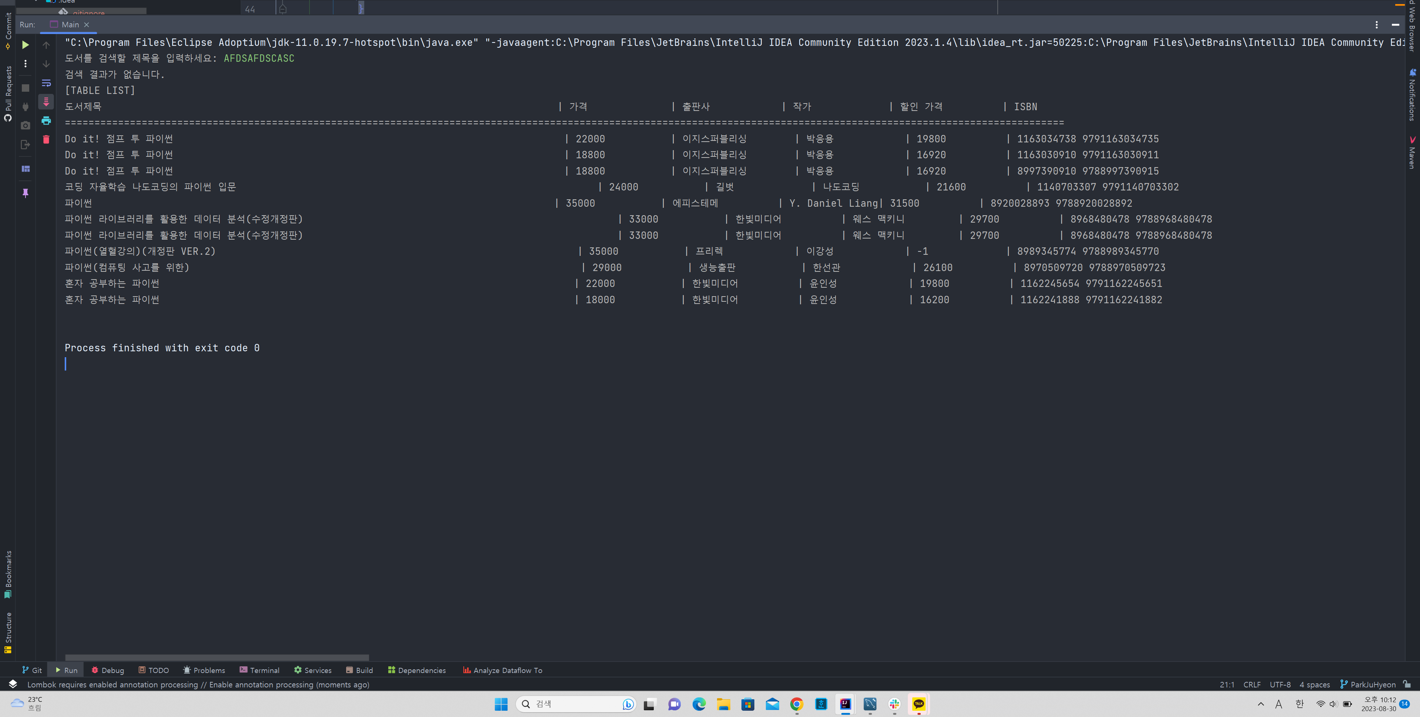Open KakaoTalk from the Windows taskbar
The height and width of the screenshot is (717, 1420).
coord(918,704)
